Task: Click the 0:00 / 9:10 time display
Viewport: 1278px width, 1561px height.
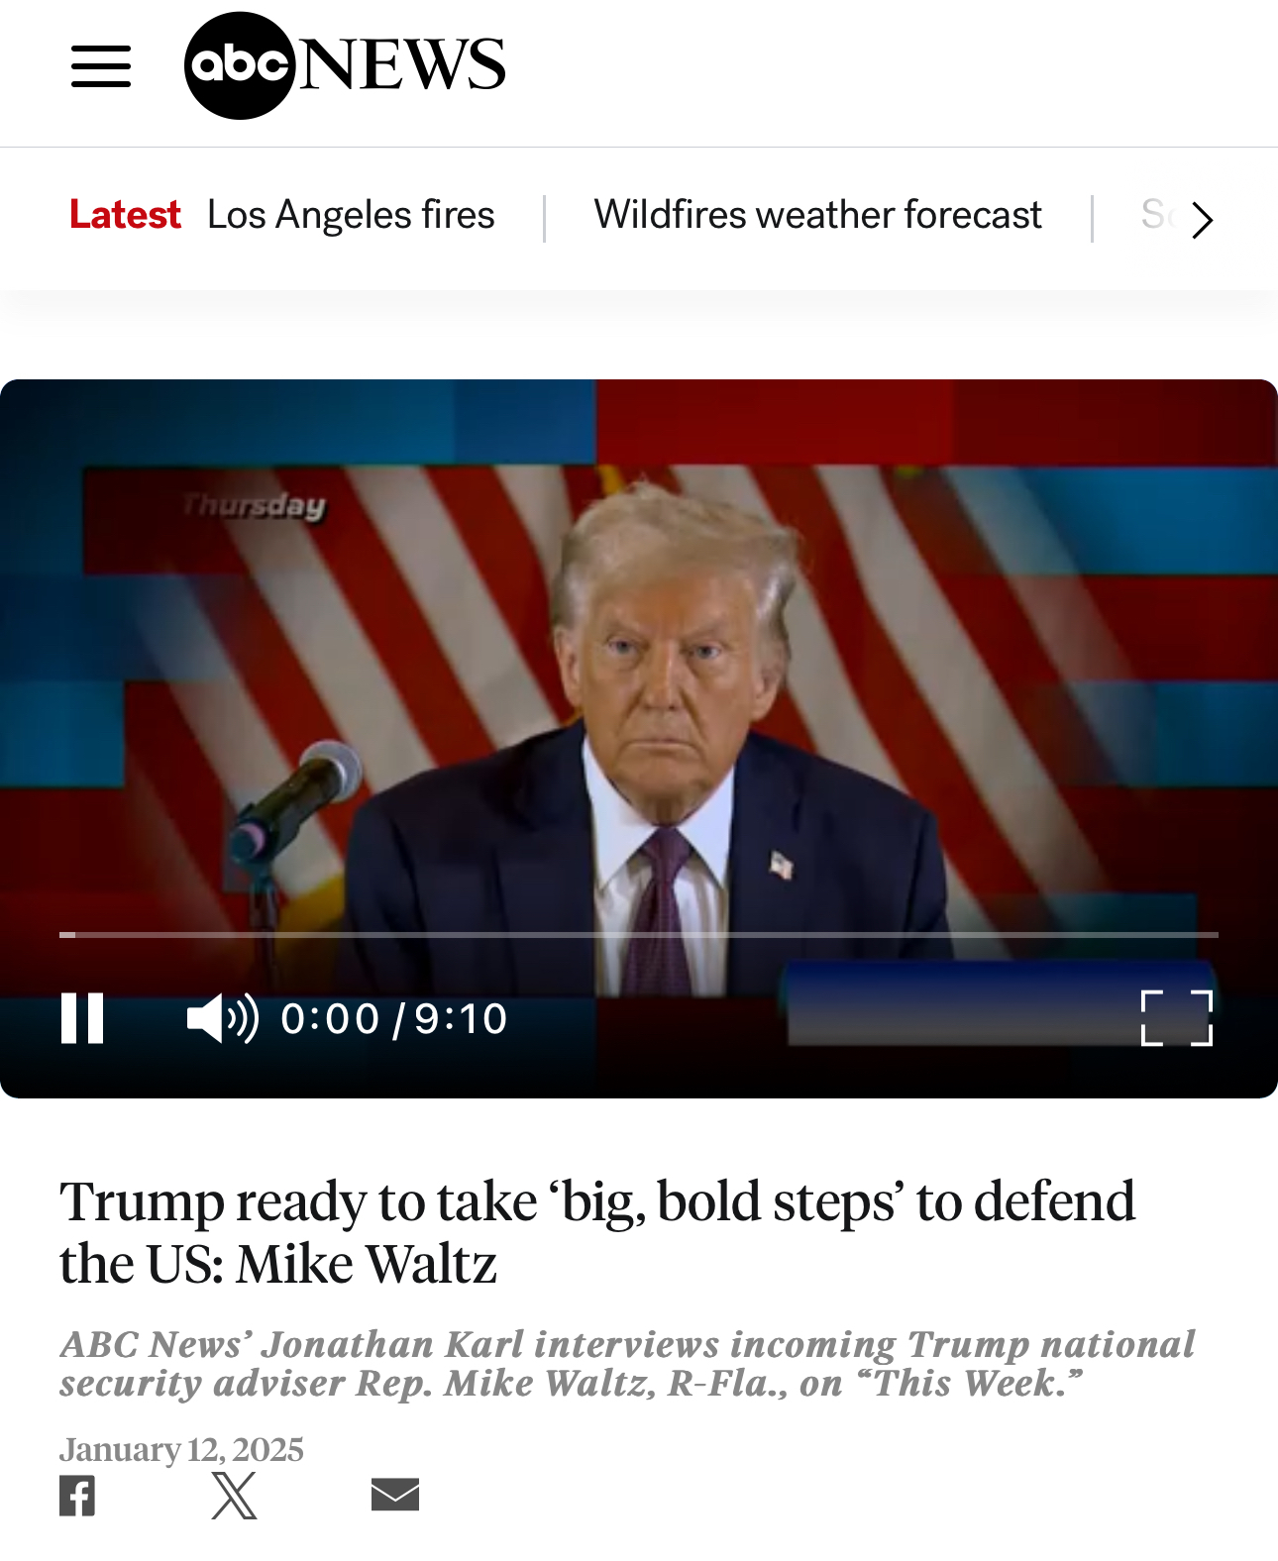Action: click(394, 1018)
